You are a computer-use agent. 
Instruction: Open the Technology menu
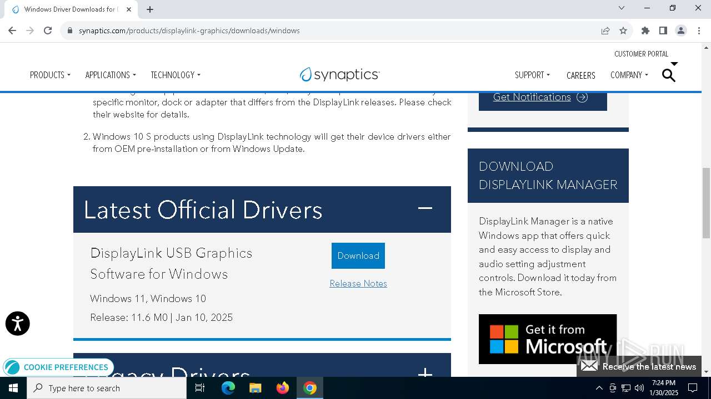(176, 75)
